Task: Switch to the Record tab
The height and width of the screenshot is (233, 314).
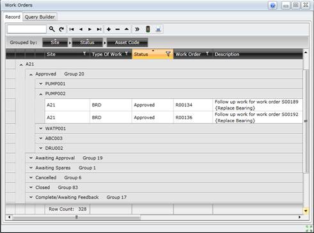Action: [x=13, y=17]
